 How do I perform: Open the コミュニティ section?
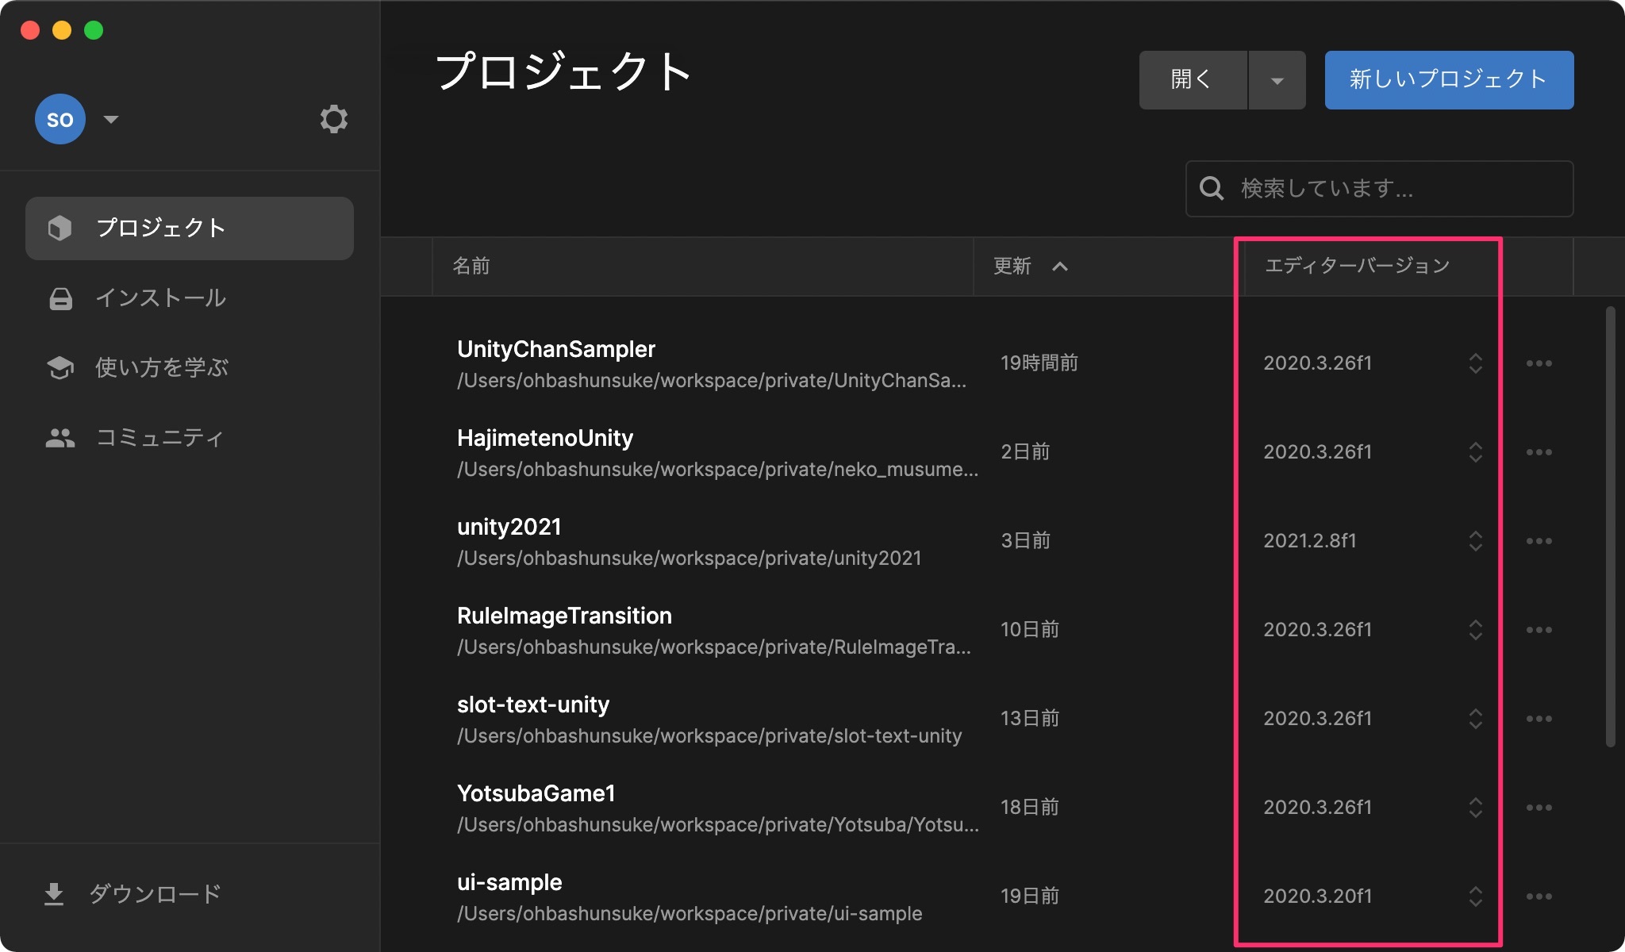(190, 437)
